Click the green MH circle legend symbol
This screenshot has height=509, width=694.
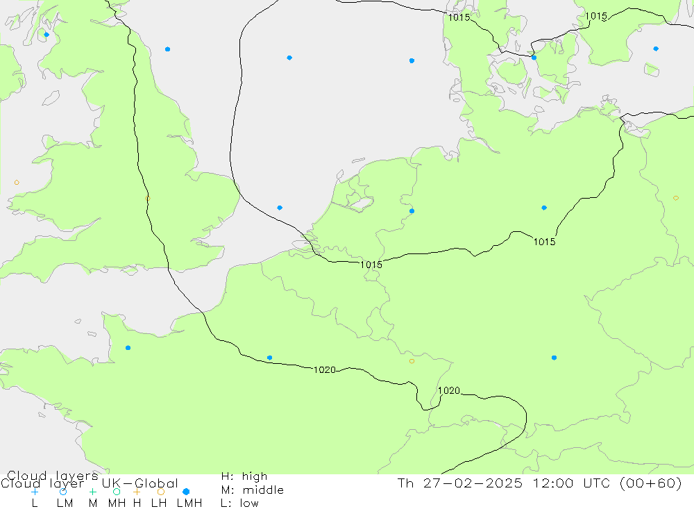[x=117, y=492]
